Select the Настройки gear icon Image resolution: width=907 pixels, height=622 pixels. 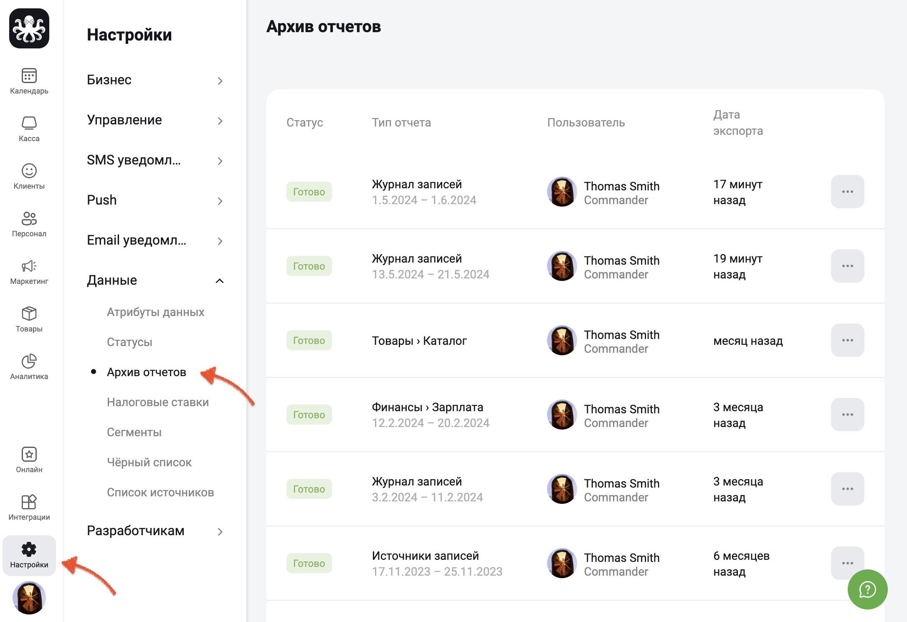29,549
